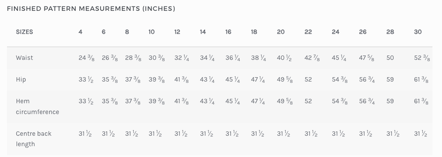Select the size 18 column header
This screenshot has height=157, width=442.
pyautogui.click(x=254, y=32)
